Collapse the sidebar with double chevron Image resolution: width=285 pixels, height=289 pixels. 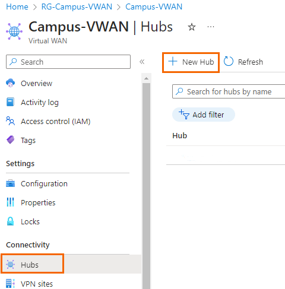coord(142,62)
